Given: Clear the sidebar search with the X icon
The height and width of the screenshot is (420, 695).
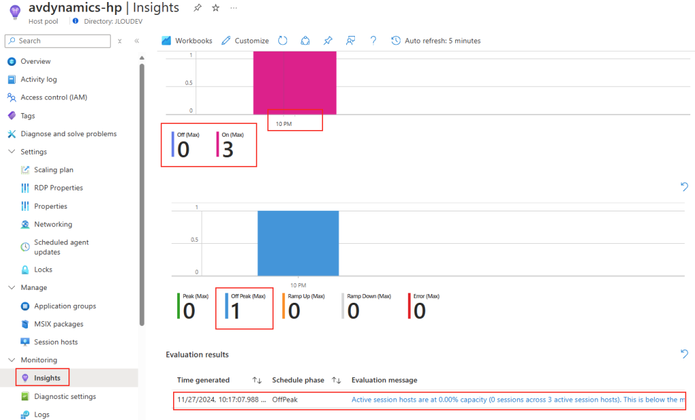Looking at the screenshot, I should point(119,41).
